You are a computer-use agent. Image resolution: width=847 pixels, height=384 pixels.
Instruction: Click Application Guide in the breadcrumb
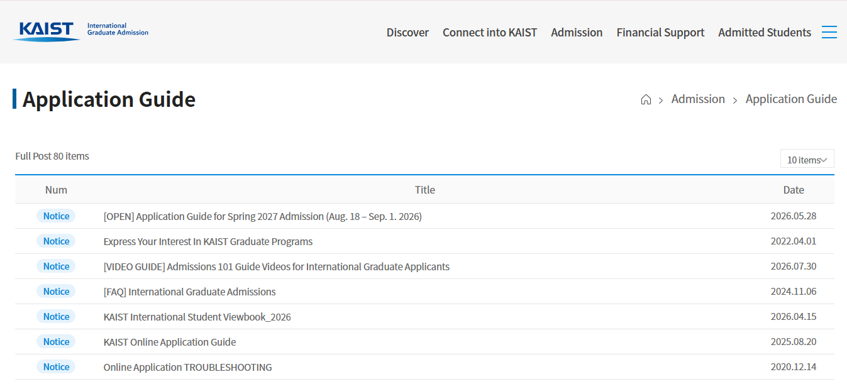(791, 99)
